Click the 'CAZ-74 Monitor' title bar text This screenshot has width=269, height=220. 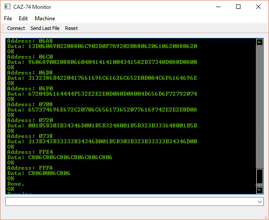[x=33, y=7]
